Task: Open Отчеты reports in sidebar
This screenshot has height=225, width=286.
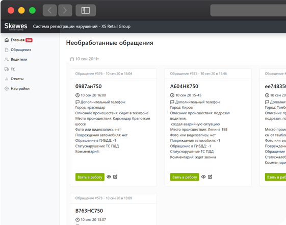Action: pos(17,79)
